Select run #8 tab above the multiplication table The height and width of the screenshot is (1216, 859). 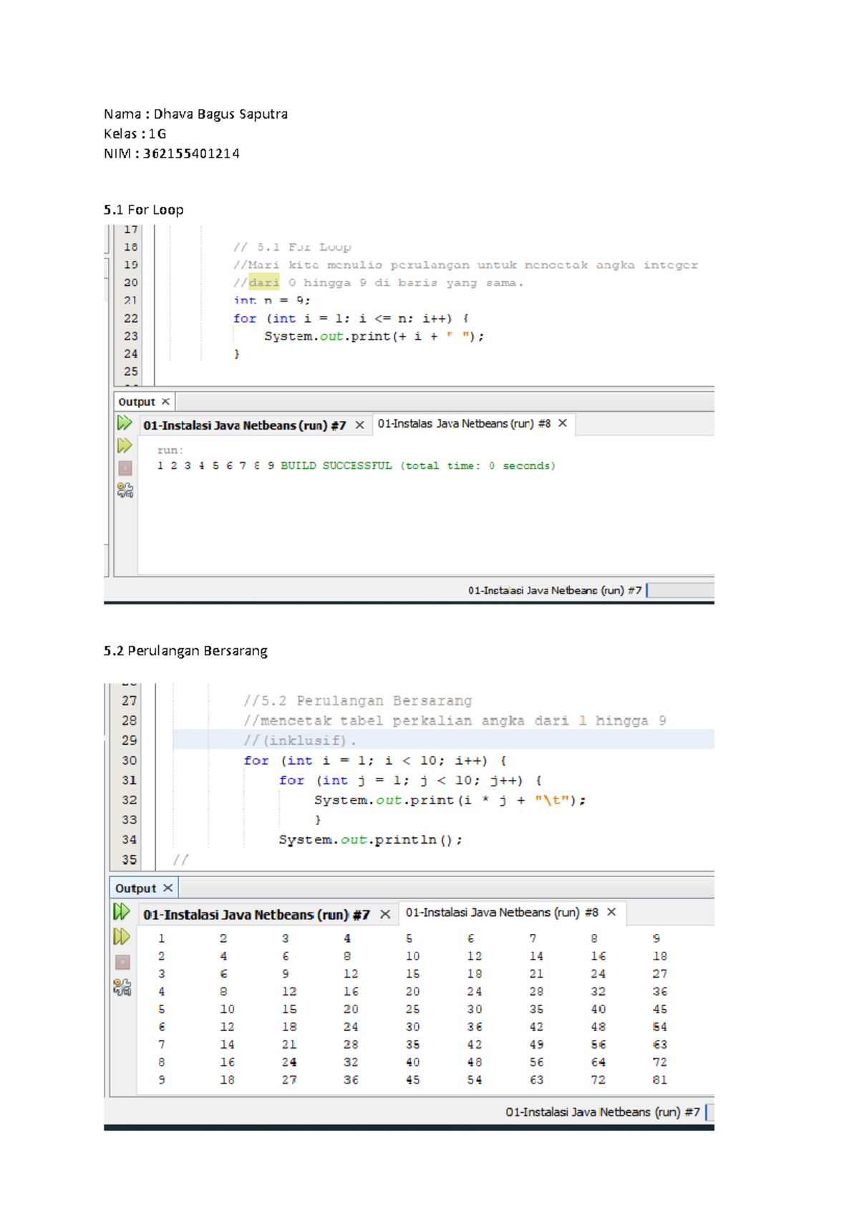501,912
